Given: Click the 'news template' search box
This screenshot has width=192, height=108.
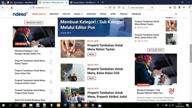Looking at the screenshot, I should coord(140,7).
